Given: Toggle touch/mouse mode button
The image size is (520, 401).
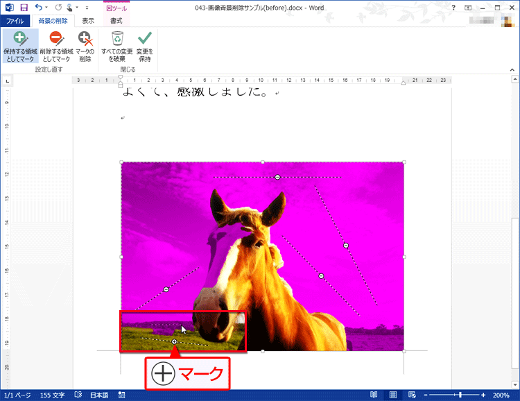Looking at the screenshot, I should point(69,8).
